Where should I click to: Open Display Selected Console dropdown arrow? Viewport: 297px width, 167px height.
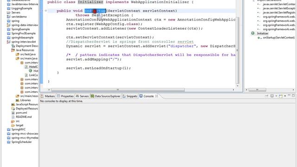pyautogui.click(x=276, y=96)
